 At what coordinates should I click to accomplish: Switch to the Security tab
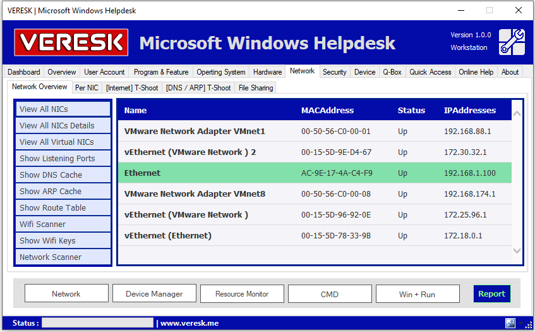point(334,72)
